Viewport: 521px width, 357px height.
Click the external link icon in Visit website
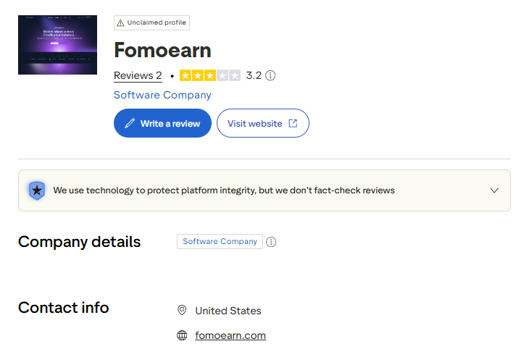pos(293,123)
